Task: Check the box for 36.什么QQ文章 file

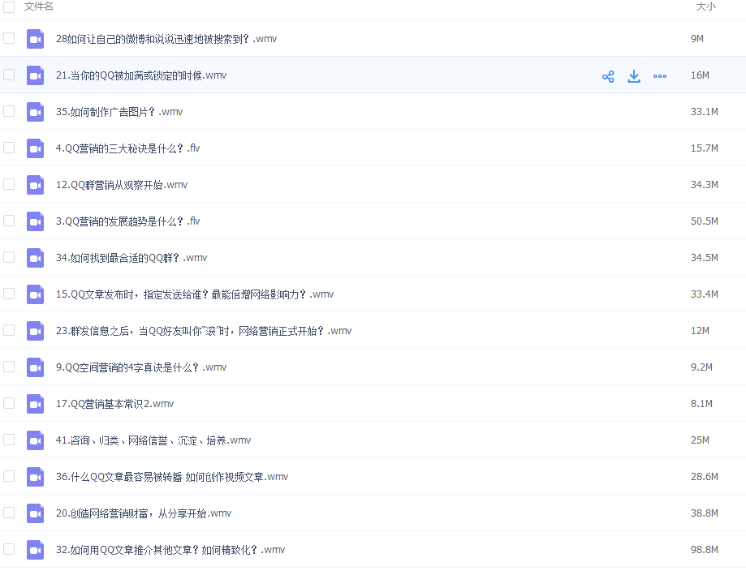Action: (x=9, y=476)
